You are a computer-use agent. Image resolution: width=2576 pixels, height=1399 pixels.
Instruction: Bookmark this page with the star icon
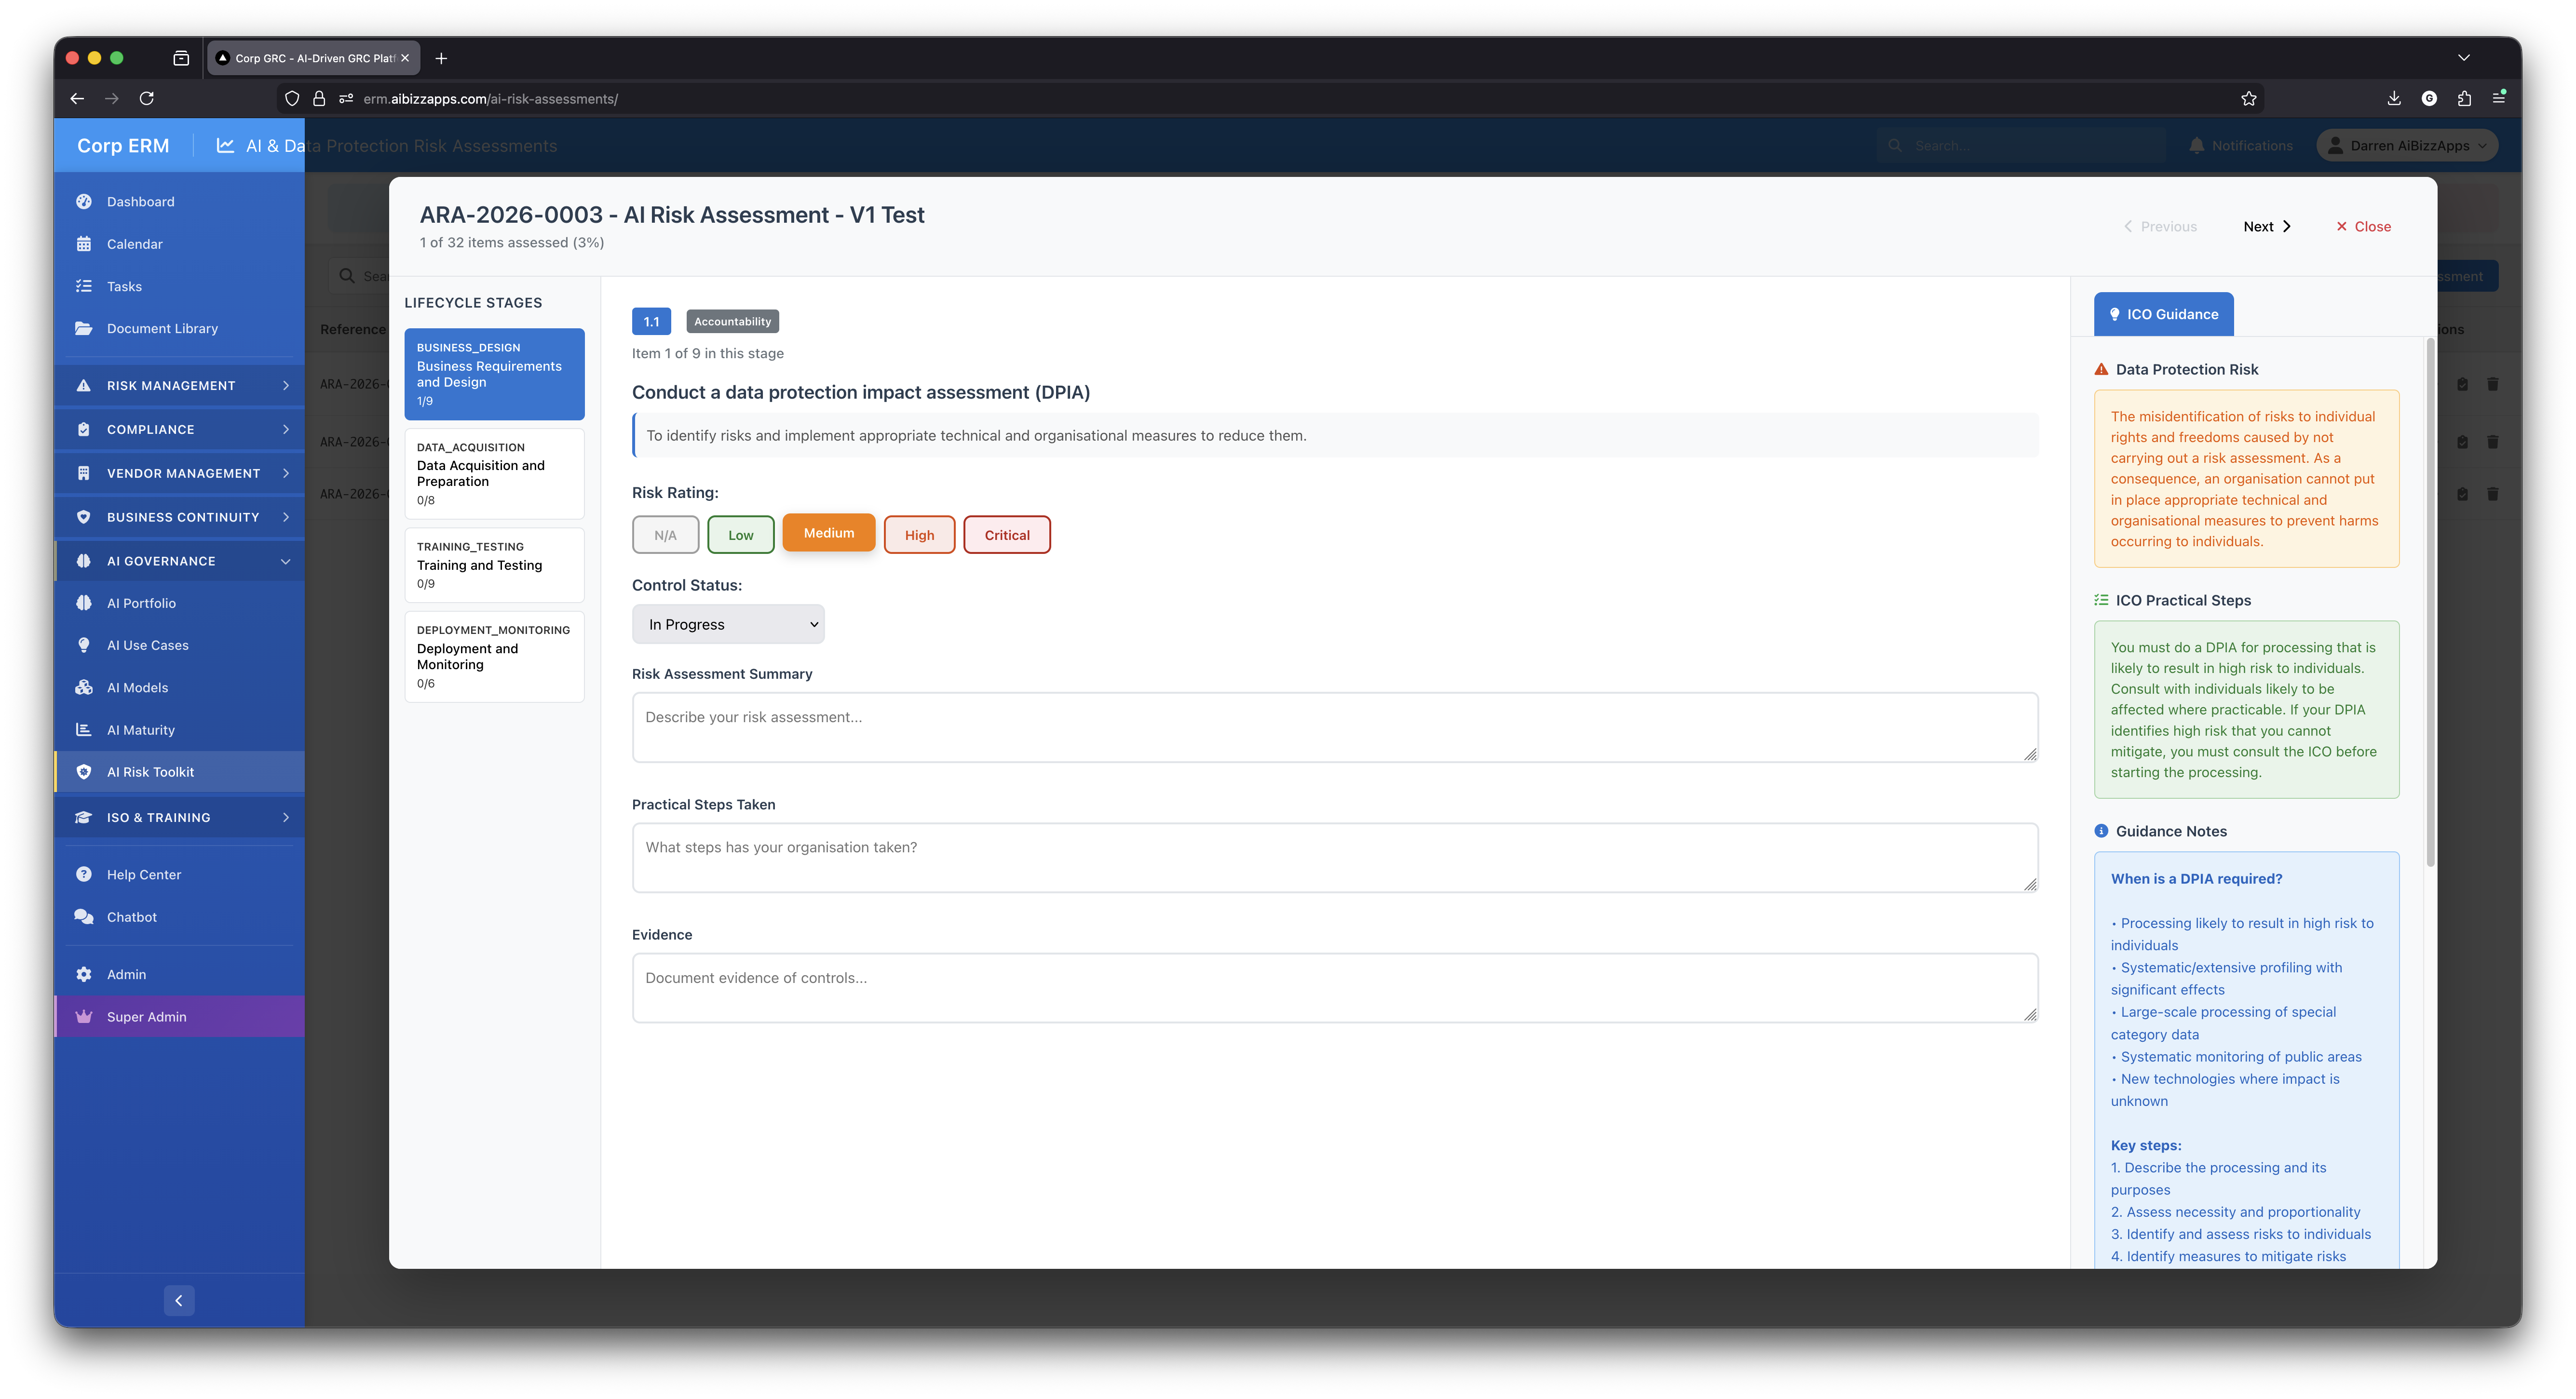[x=2249, y=99]
